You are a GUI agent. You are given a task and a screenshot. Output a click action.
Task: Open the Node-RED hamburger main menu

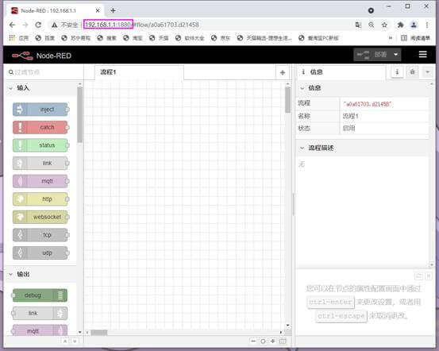pos(423,55)
